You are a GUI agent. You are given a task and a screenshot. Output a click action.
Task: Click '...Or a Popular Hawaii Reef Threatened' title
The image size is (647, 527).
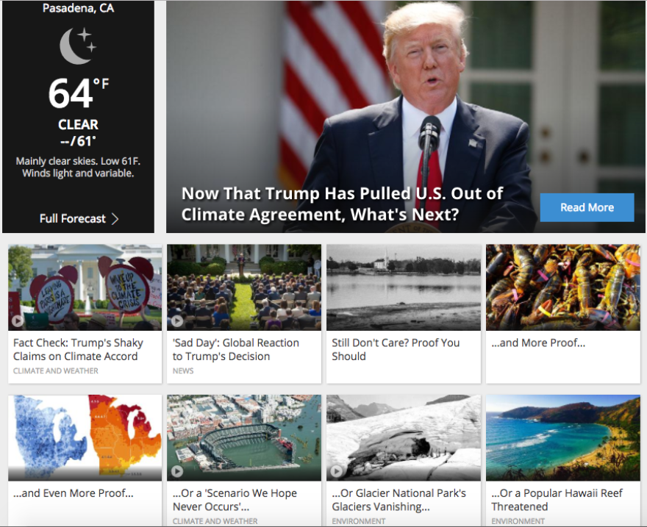[x=557, y=500]
